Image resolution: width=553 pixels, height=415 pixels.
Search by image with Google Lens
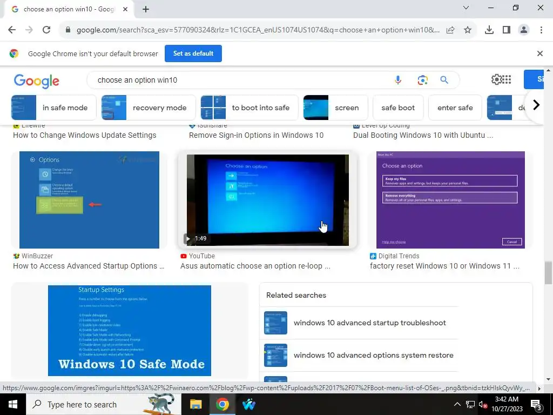point(422,80)
